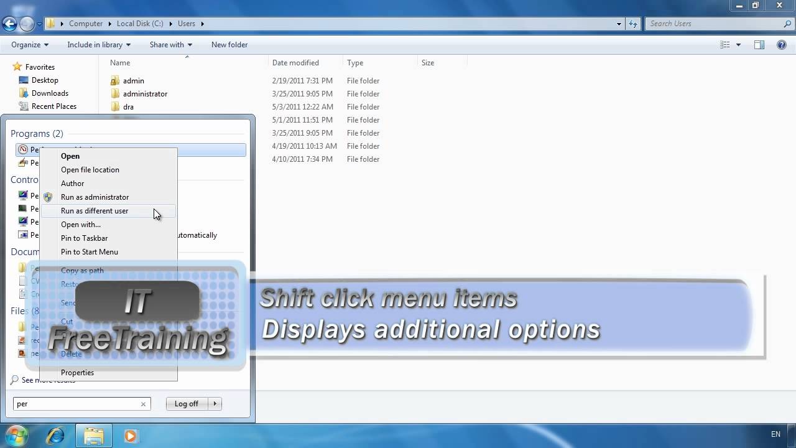Viewport: 796px width, 448px height.
Task: Open Desktop in Favorites
Action: 45,80
